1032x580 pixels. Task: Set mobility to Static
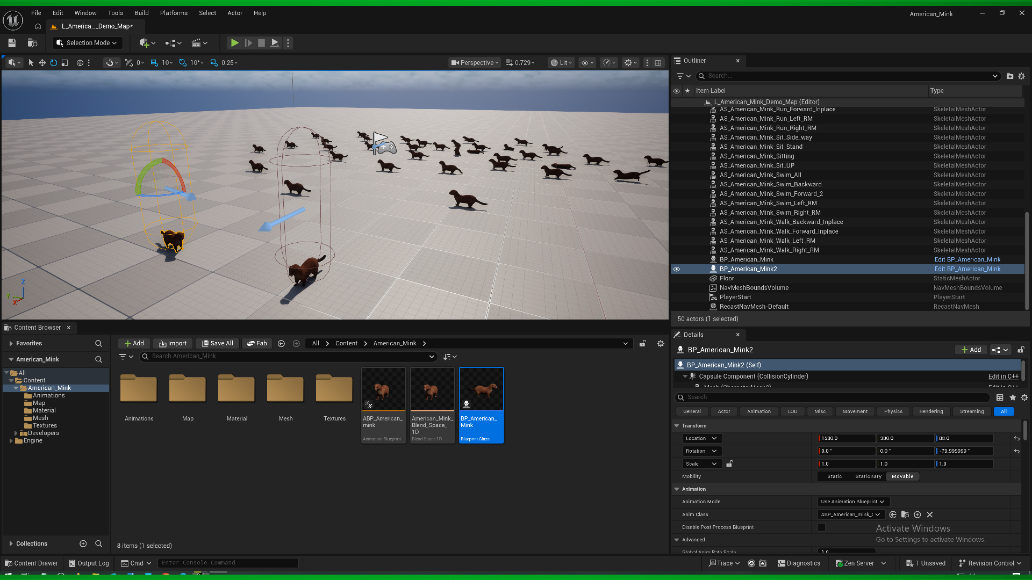click(x=834, y=476)
